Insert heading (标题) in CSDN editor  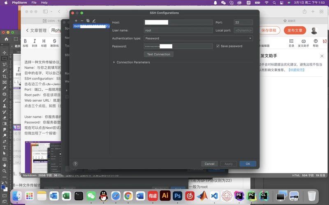pyautogui.click(x=44, y=43)
